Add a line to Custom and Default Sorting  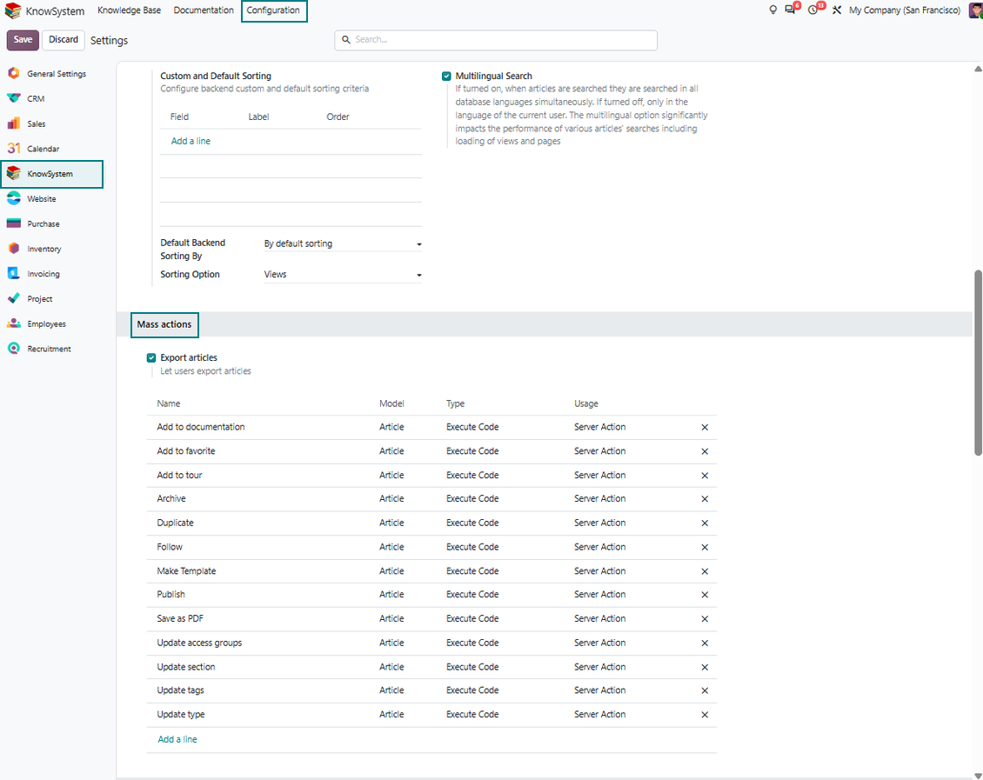(191, 141)
